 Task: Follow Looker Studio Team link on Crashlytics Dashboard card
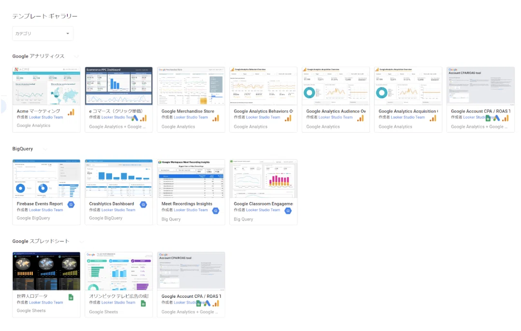point(118,210)
